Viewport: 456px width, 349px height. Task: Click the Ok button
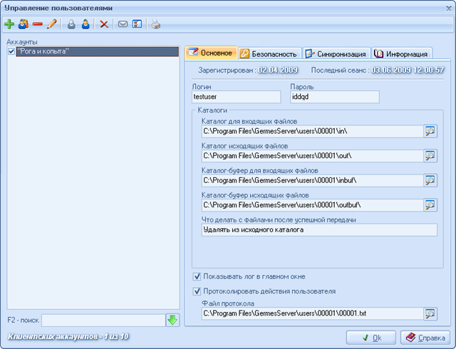pos(370,338)
